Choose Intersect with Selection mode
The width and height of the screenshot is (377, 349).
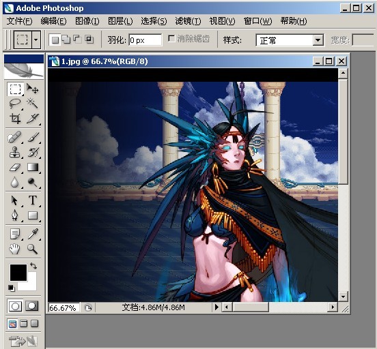click(x=89, y=39)
